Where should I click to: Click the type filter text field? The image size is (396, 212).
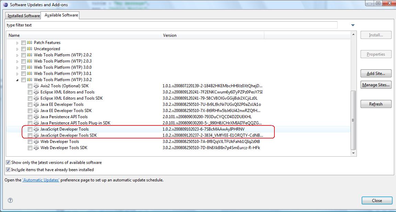click(172, 25)
